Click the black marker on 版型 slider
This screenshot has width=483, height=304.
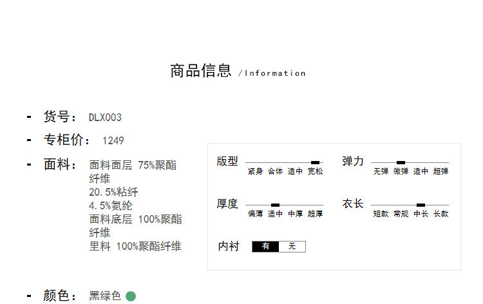[x=315, y=162]
